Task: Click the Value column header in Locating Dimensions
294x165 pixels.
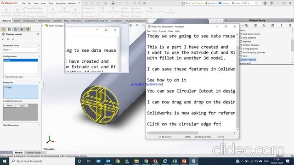Action: pos(22,106)
